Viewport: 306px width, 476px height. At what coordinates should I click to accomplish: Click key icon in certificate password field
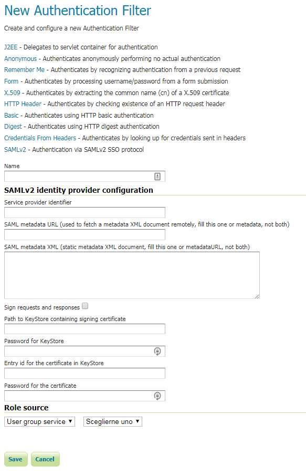point(157,396)
